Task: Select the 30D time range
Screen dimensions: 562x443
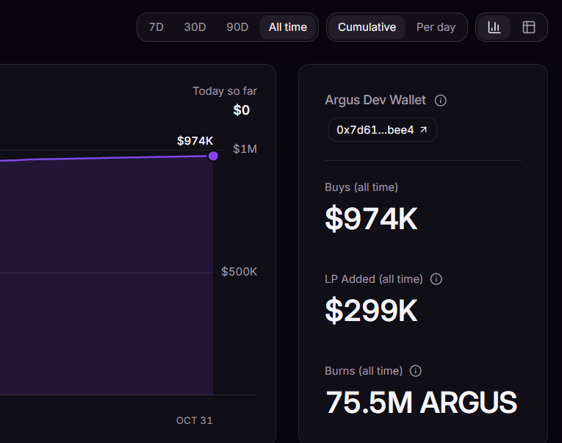Action: click(x=195, y=27)
